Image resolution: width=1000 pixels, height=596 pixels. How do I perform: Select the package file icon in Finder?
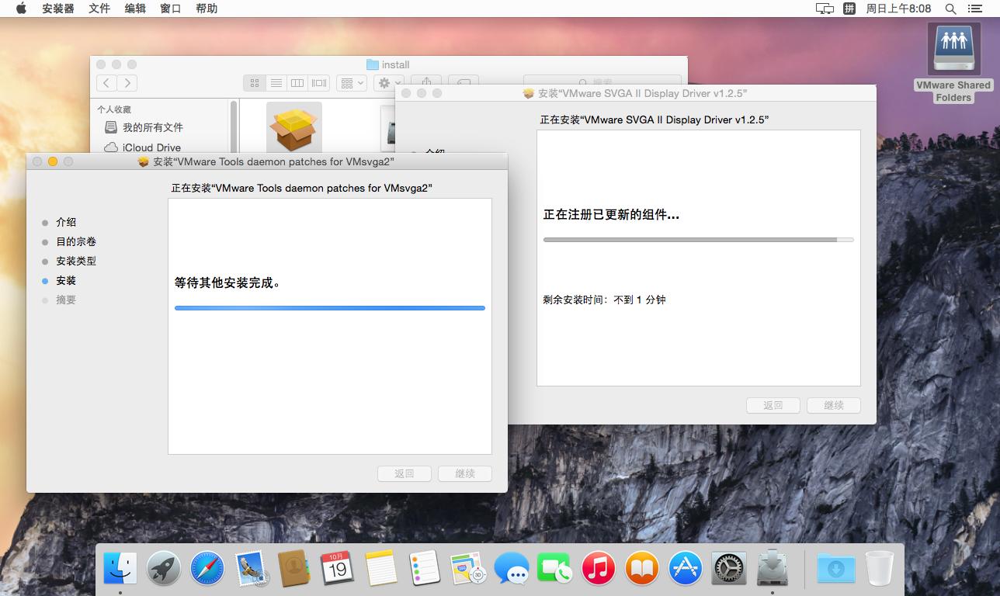(293, 128)
